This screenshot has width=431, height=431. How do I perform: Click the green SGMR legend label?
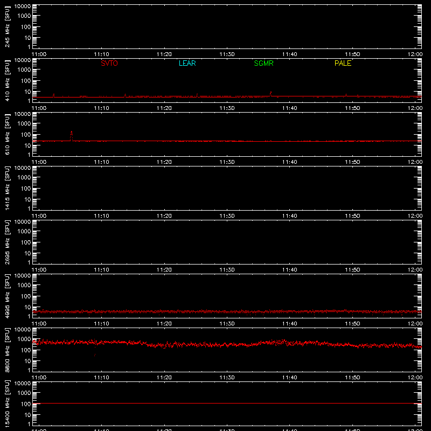(263, 63)
